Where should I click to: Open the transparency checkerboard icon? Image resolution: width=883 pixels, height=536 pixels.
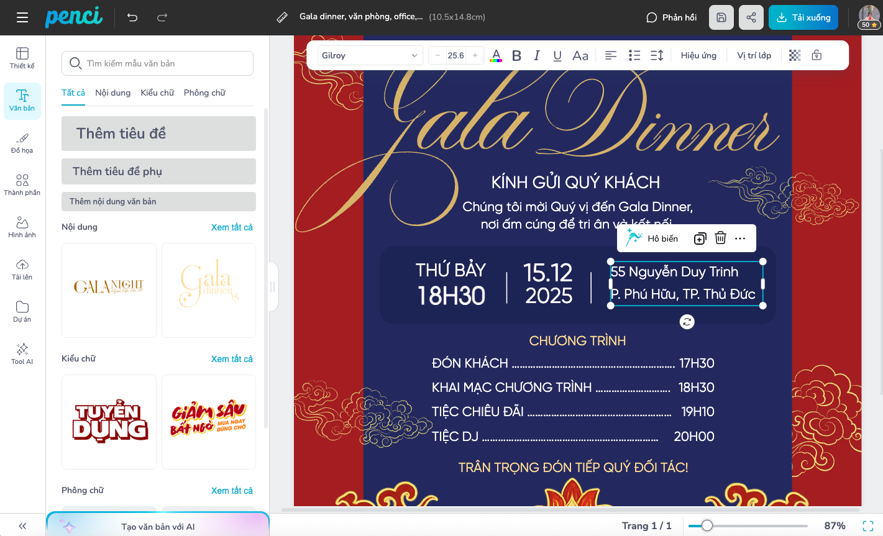pos(795,55)
